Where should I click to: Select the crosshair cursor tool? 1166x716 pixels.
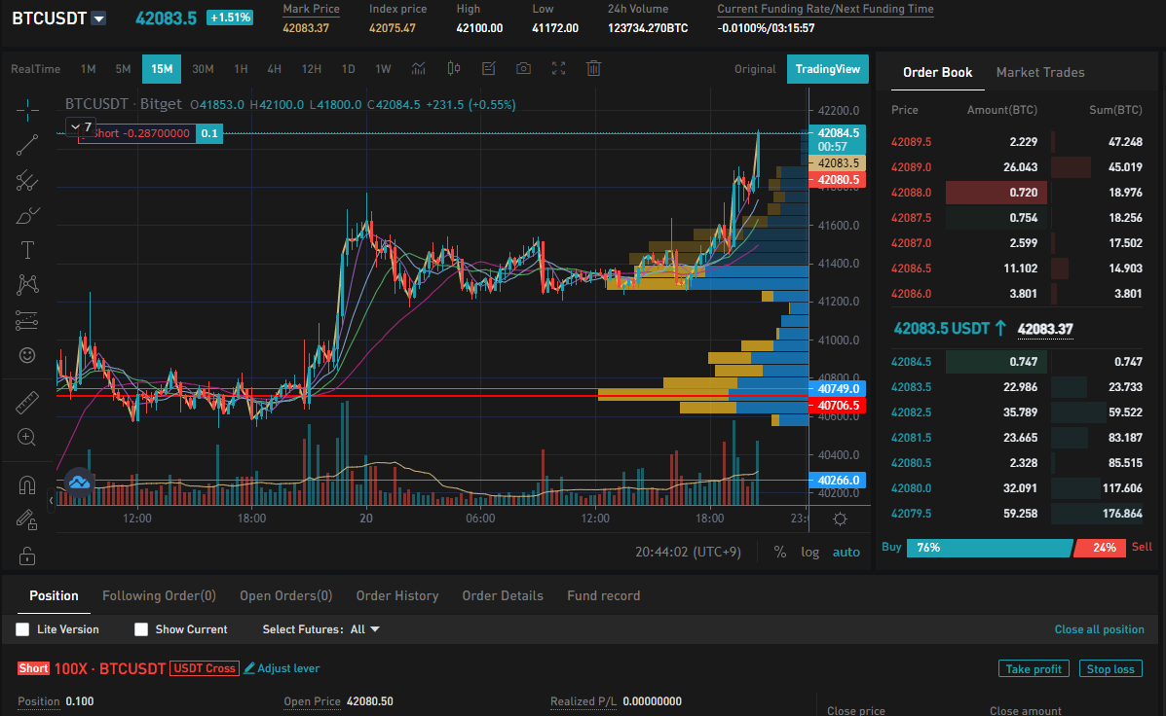point(27,110)
